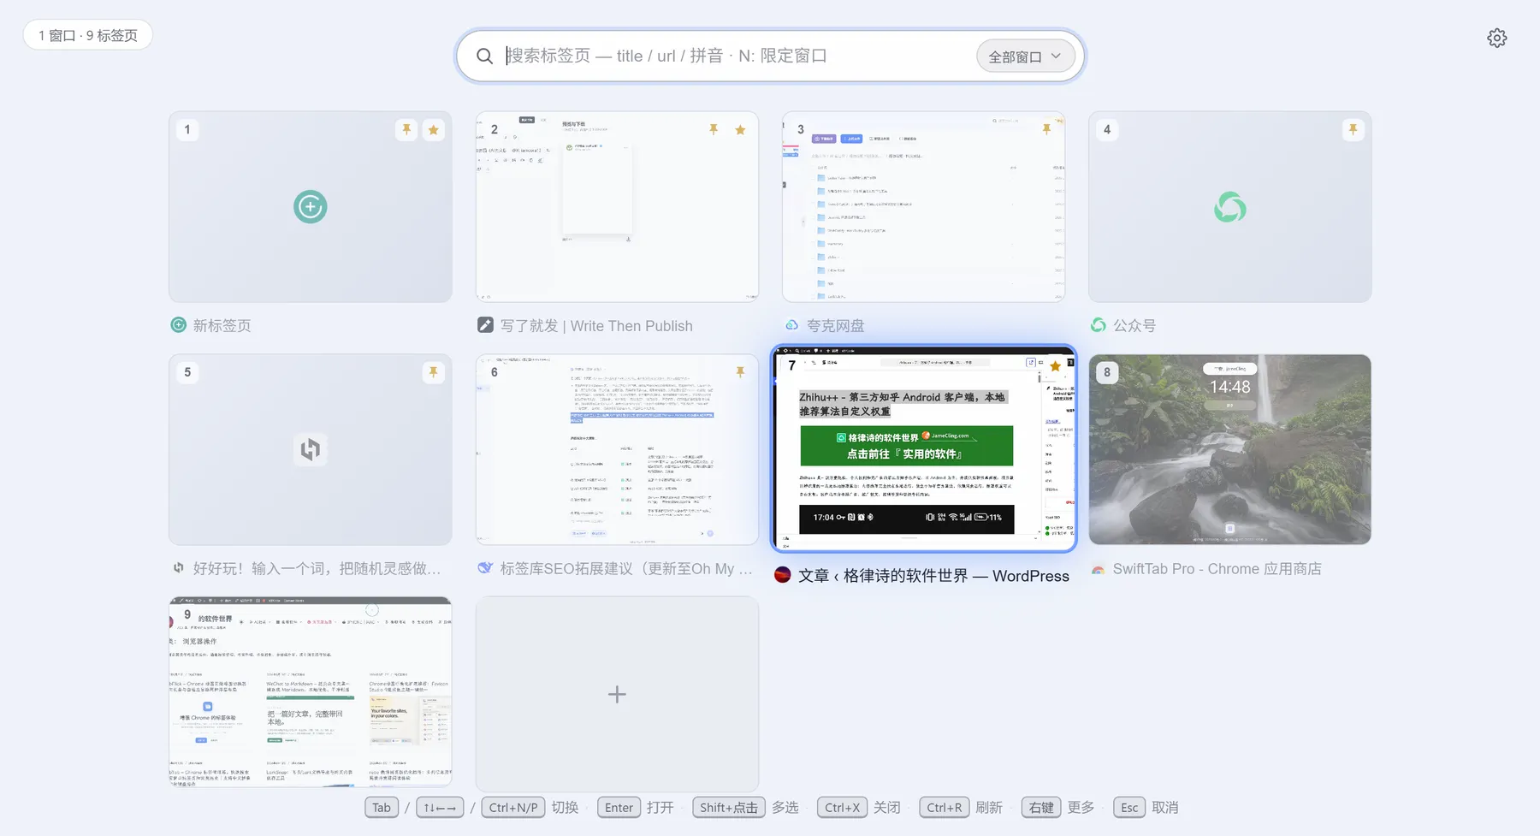1540x836 pixels.
Task: Click the number 1 badge on 新标签页 card
Action: pos(187,130)
